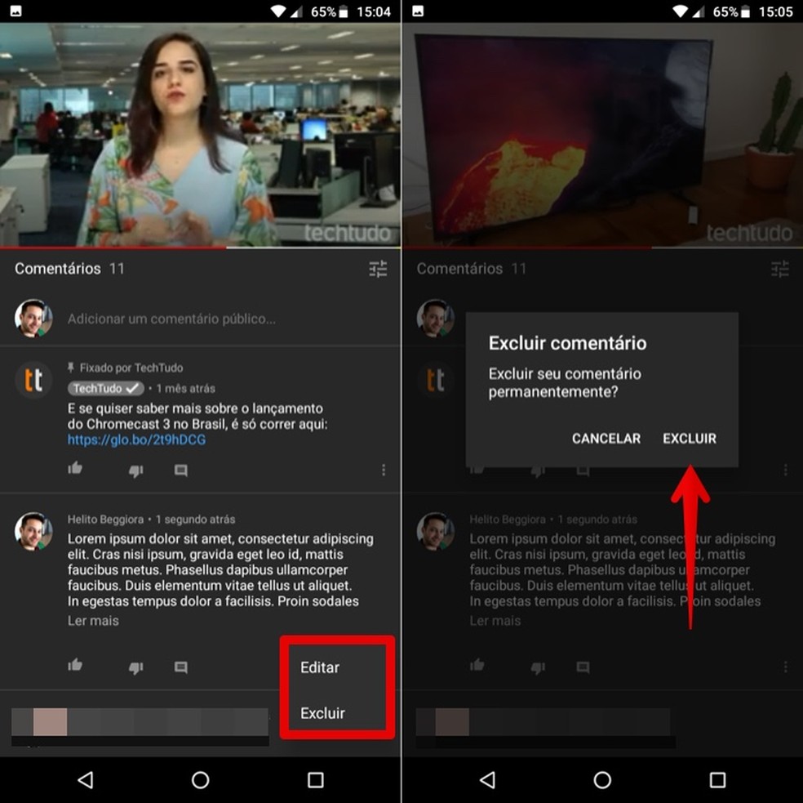Tap user avatar beside add comment field
This screenshot has height=803, width=803.
tap(33, 319)
